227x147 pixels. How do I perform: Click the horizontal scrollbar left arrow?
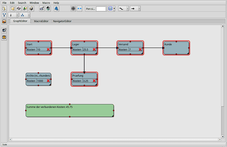click(x=10, y=139)
